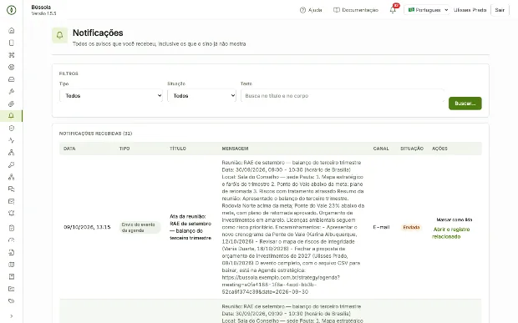Open Ajuda help link

coord(311,10)
